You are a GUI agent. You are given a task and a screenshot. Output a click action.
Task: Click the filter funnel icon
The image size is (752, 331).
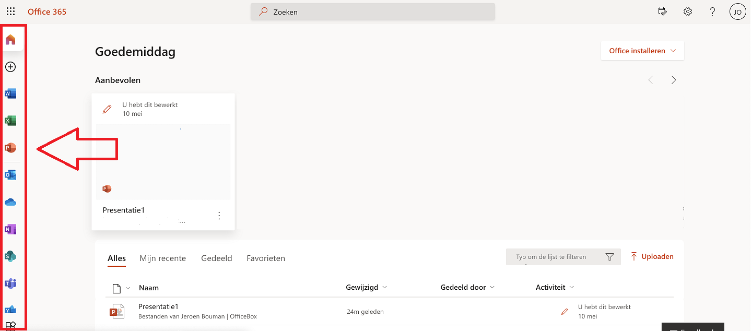[609, 257]
